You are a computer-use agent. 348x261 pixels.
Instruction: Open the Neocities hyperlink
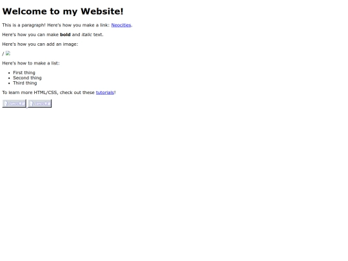[121, 25]
